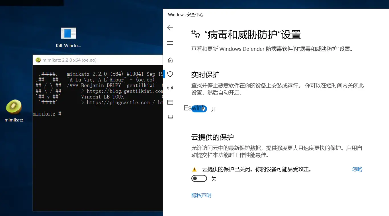Click the Windows 安全中心 window title

point(186,15)
